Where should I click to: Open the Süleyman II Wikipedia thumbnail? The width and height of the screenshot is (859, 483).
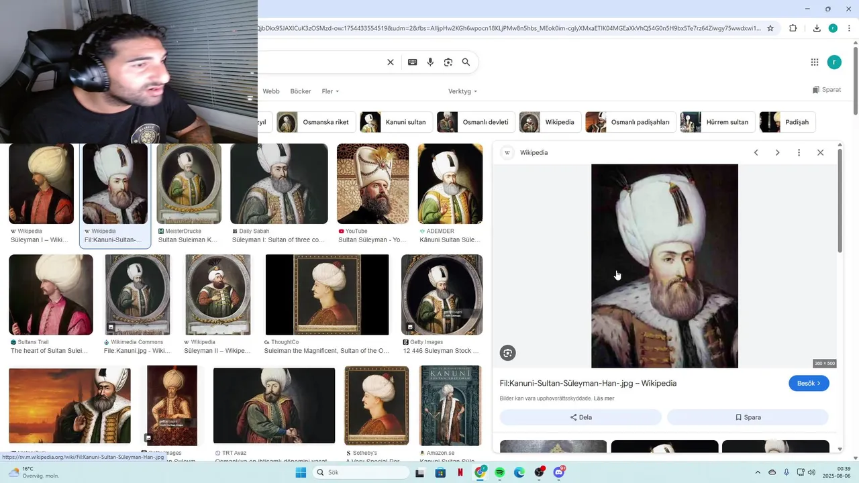[x=217, y=294]
